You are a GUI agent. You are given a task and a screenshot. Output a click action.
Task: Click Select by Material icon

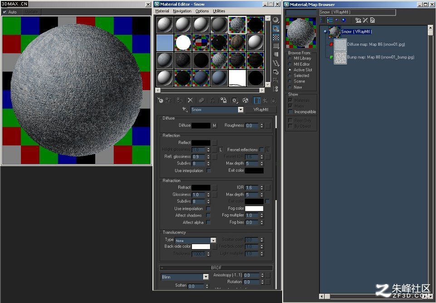tap(275, 81)
